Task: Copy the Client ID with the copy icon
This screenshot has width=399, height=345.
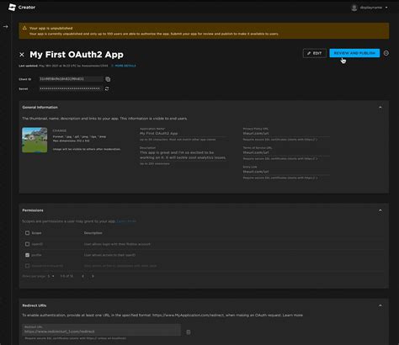Action: click(108, 79)
